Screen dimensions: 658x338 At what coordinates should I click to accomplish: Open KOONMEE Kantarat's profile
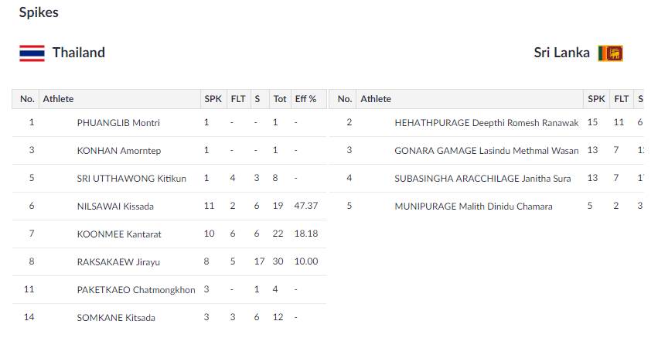point(118,234)
